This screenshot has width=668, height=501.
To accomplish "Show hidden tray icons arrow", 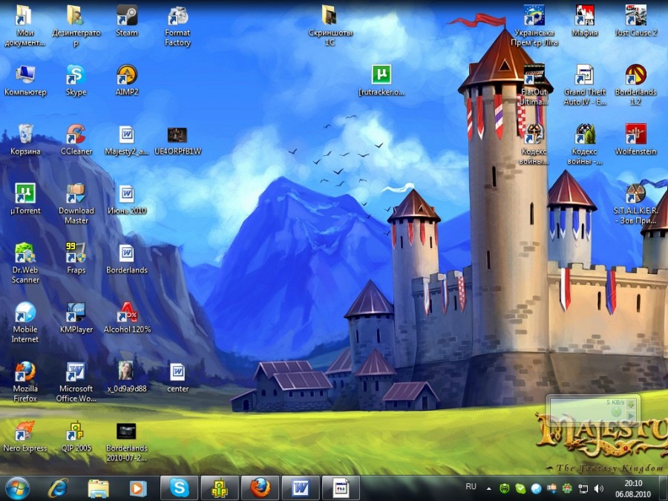I will point(489,488).
